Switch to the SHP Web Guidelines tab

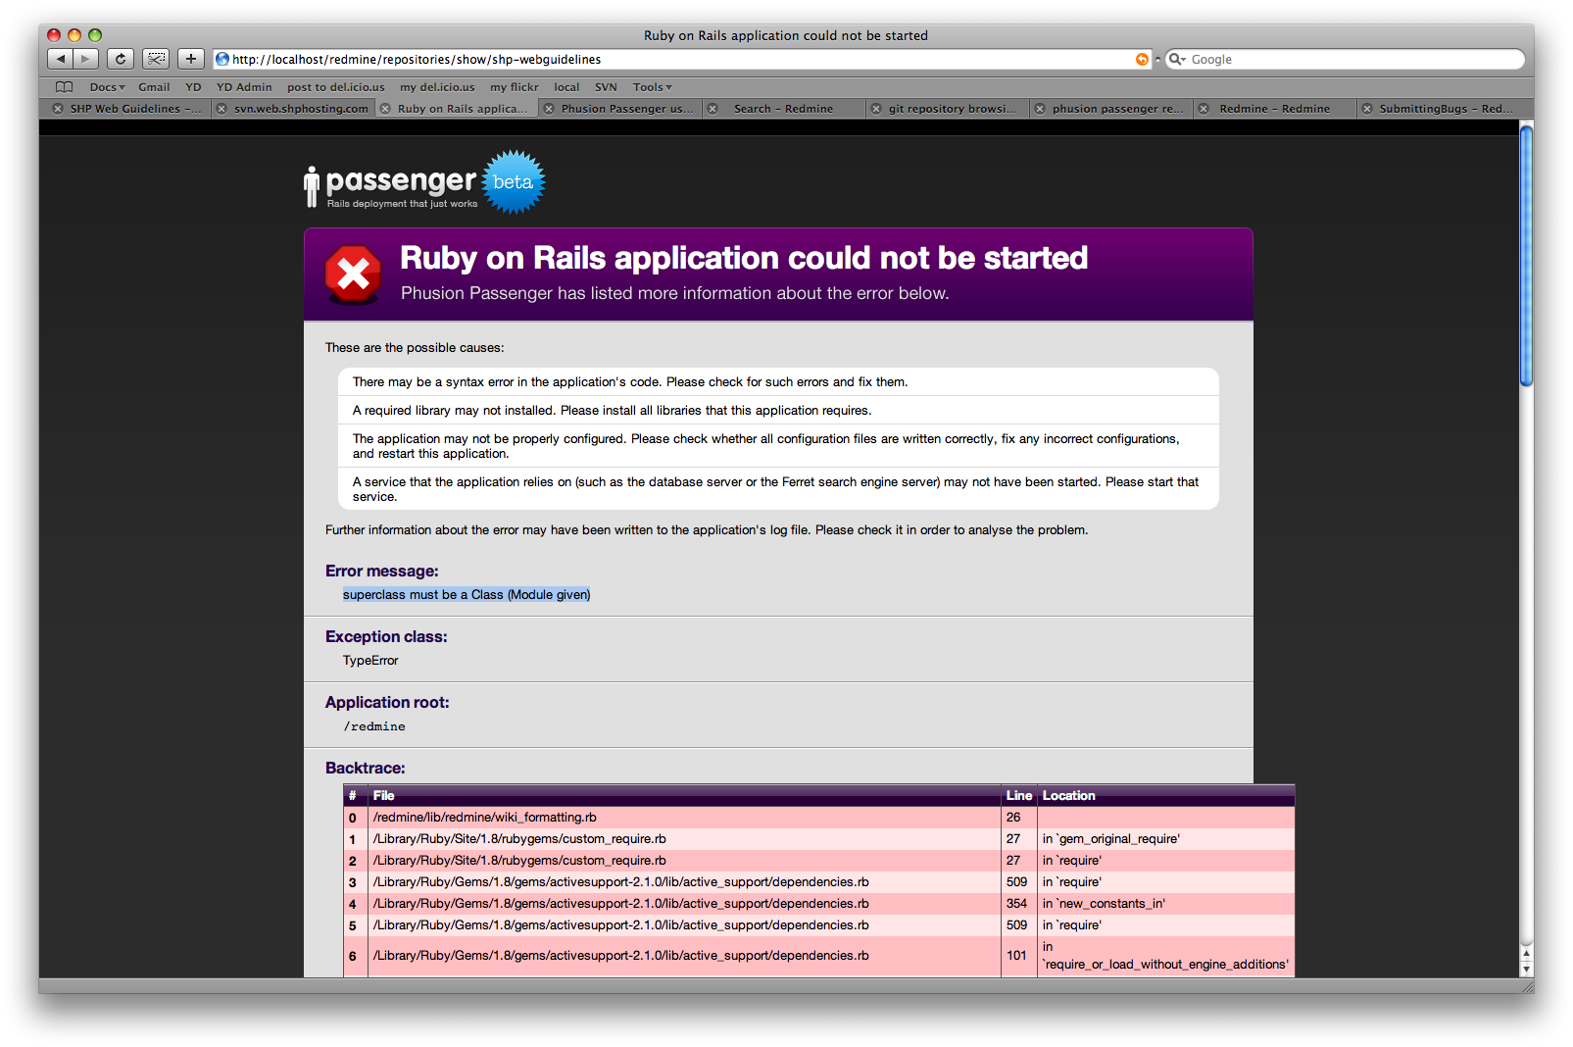pyautogui.click(x=134, y=109)
